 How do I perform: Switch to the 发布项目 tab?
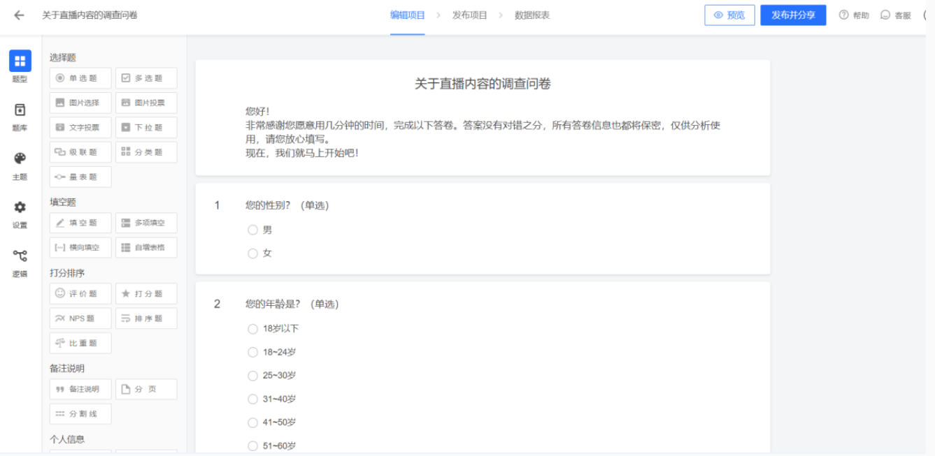click(x=469, y=15)
